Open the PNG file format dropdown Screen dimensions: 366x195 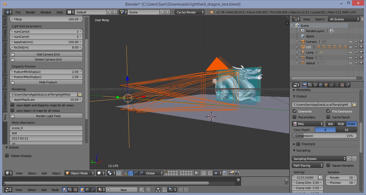[308, 124]
